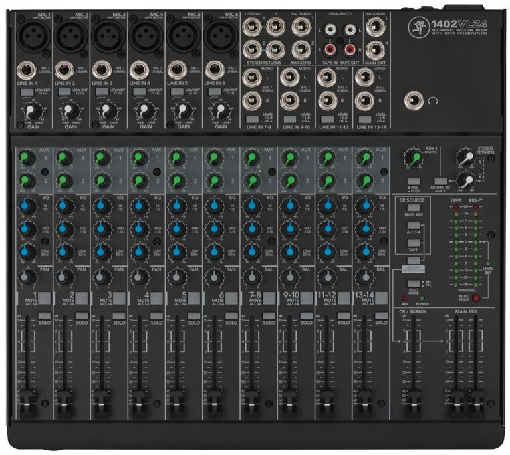Turn the LOW 80Hz EQ knob on channel 1
The image size is (510, 455).
click(27, 252)
